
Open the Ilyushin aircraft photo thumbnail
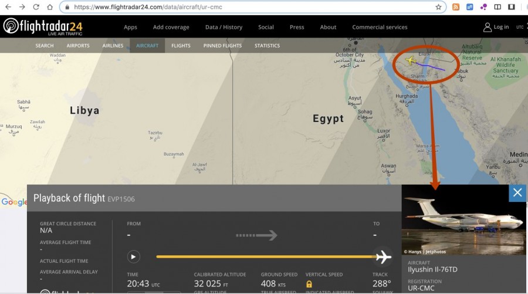point(463,219)
